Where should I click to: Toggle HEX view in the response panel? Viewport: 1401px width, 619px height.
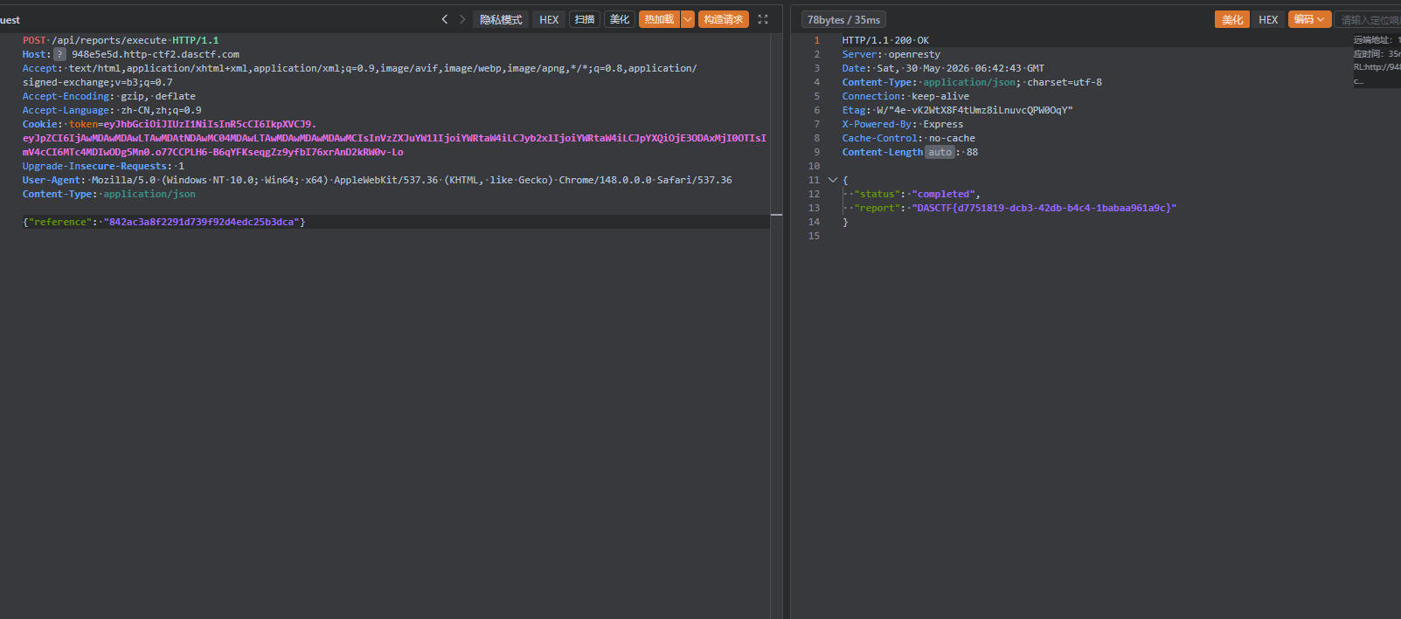point(1268,19)
